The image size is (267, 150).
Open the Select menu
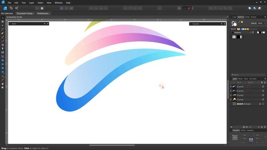[40, 3]
